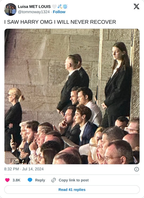Click the chain link icon beside Copy link
The image size is (144, 198).
click(54, 180)
